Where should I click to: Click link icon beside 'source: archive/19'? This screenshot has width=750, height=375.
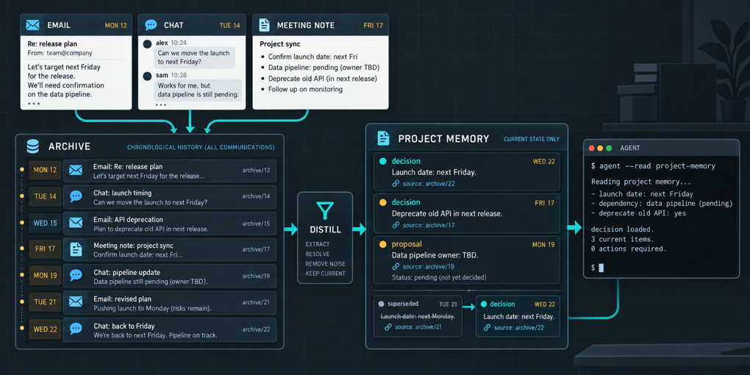point(396,266)
